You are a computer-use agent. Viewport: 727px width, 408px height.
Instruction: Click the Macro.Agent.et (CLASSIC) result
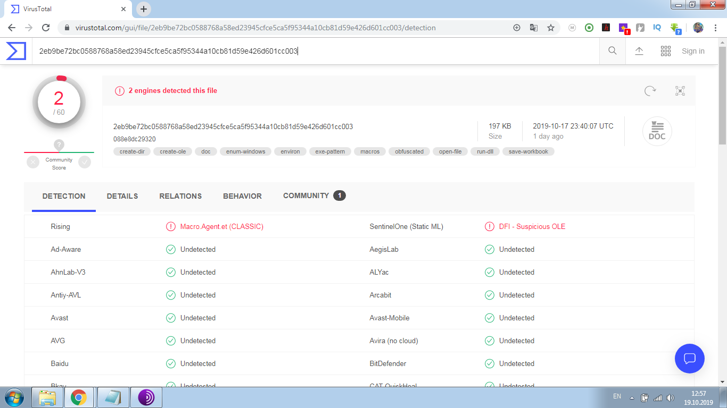pyautogui.click(x=222, y=226)
